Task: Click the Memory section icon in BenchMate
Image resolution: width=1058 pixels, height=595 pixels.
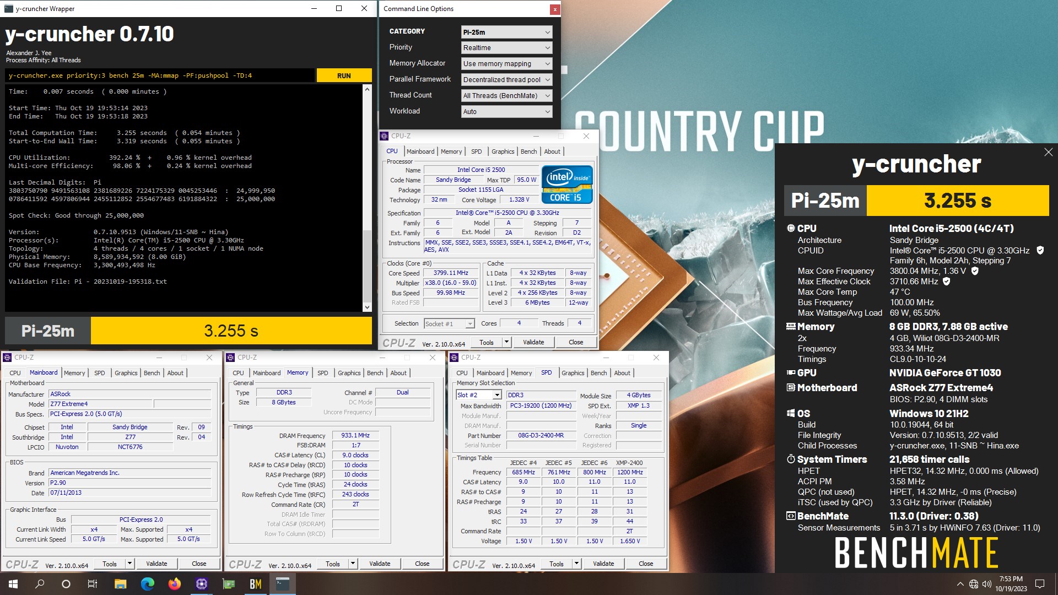Action: 791,326
